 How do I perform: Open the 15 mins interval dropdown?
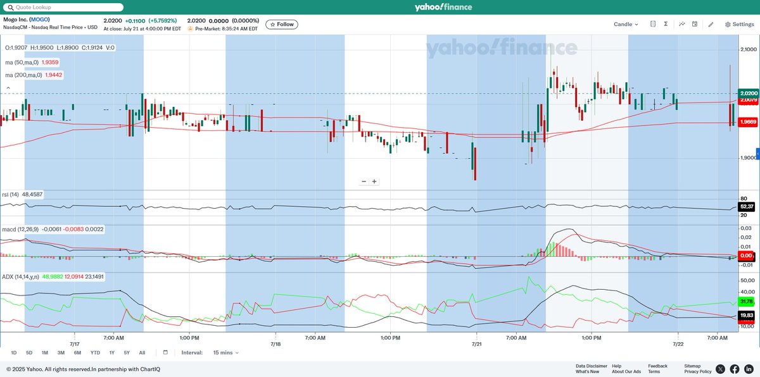tap(226, 352)
